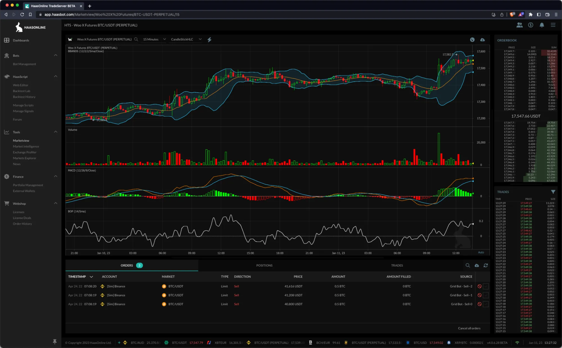Image resolution: width=562 pixels, height=348 pixels.
Task: Click Cancel all orders
Action: pos(469,328)
